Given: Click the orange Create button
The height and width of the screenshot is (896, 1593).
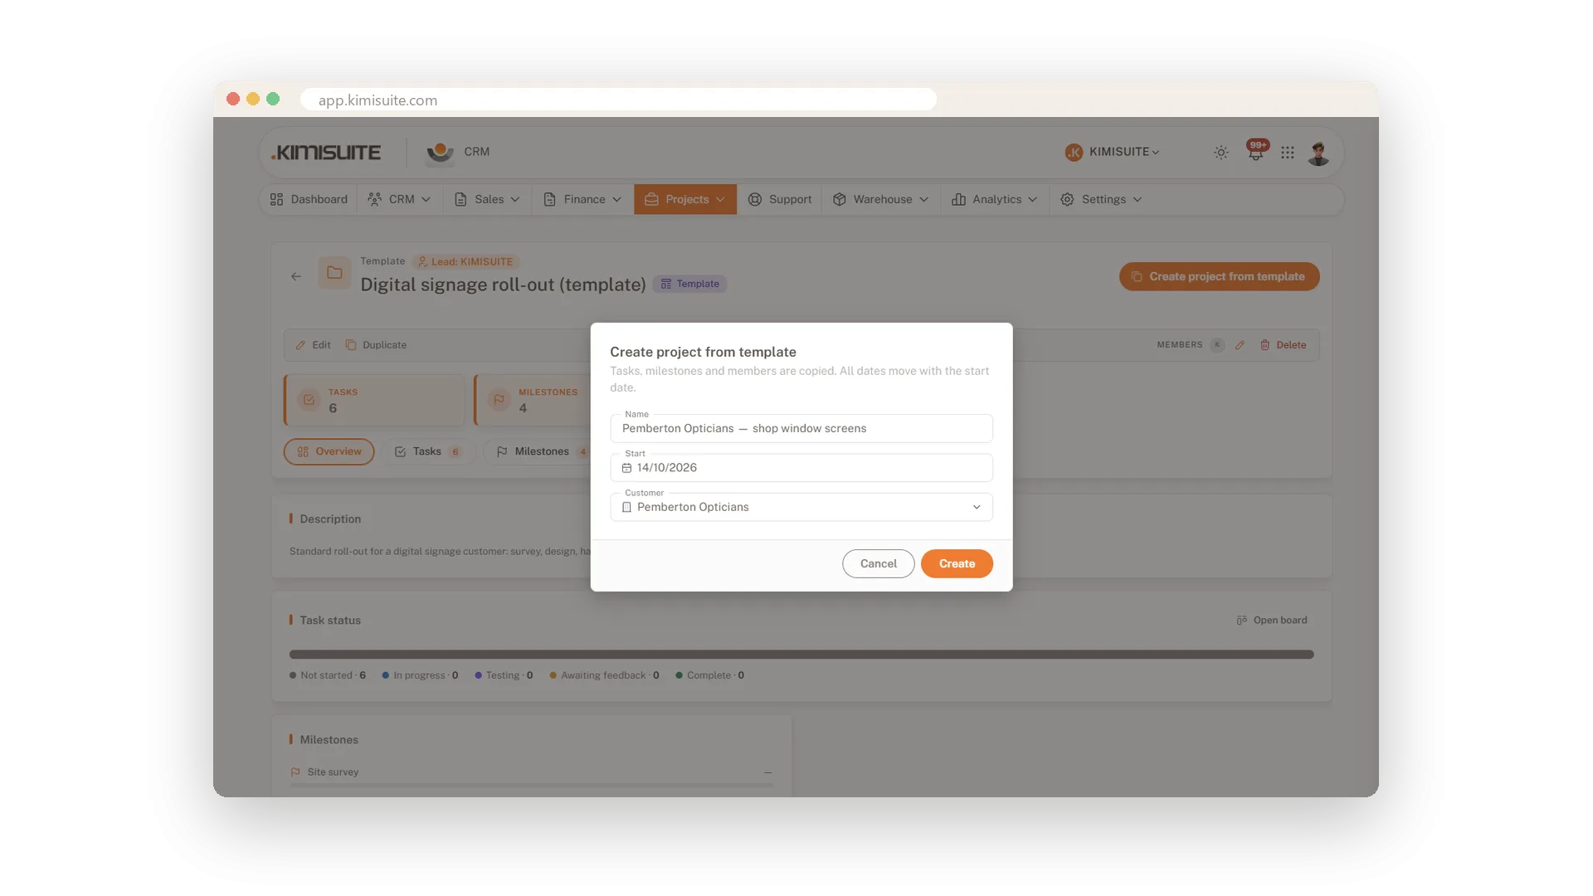Looking at the screenshot, I should click(957, 564).
